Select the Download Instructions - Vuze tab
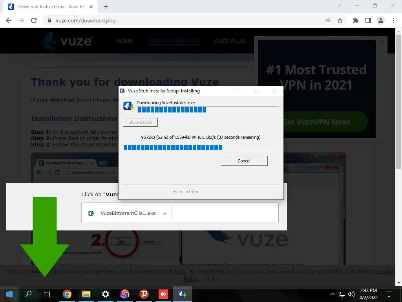Viewport: 402px width, 302px height. point(51,7)
